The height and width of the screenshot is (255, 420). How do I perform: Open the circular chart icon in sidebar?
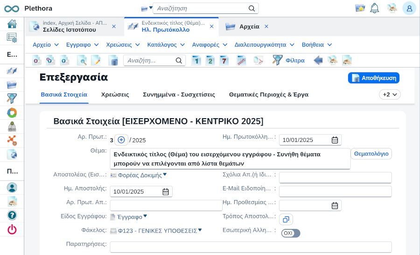[12, 113]
